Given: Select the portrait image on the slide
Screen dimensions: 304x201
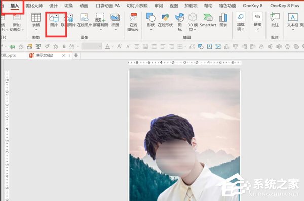Looking at the screenshot, I should [185, 135].
